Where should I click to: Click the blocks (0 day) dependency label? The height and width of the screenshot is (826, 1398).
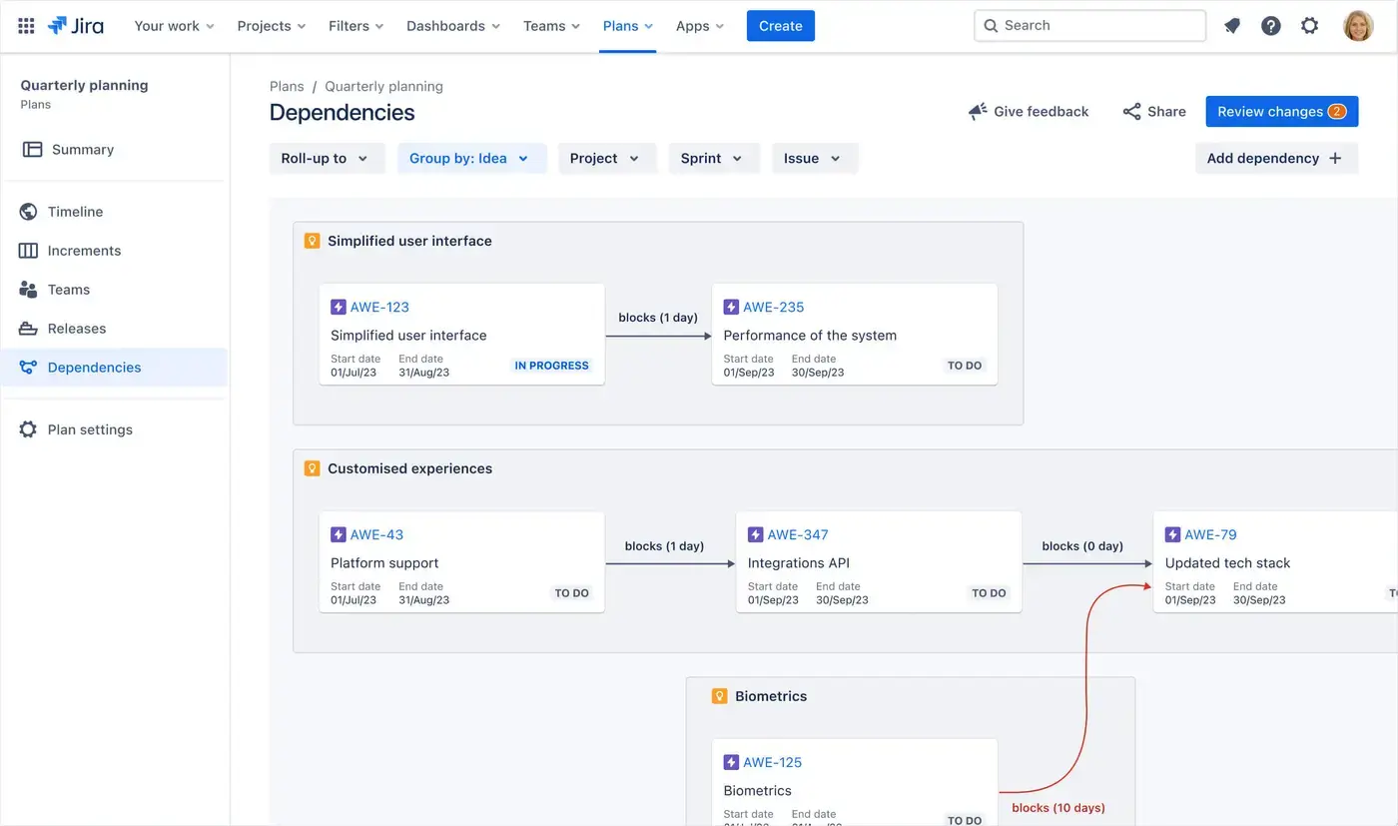[1082, 546]
